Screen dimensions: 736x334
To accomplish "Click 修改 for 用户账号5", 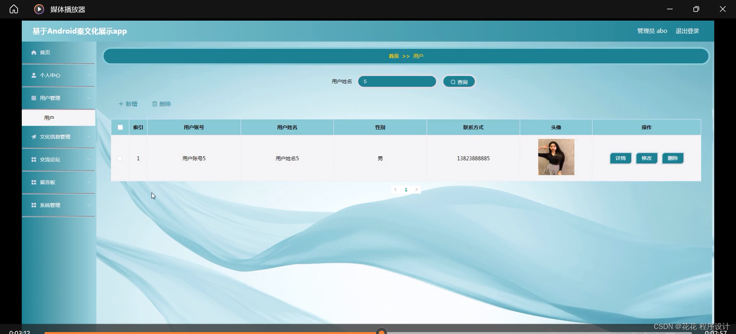I will pyautogui.click(x=647, y=158).
